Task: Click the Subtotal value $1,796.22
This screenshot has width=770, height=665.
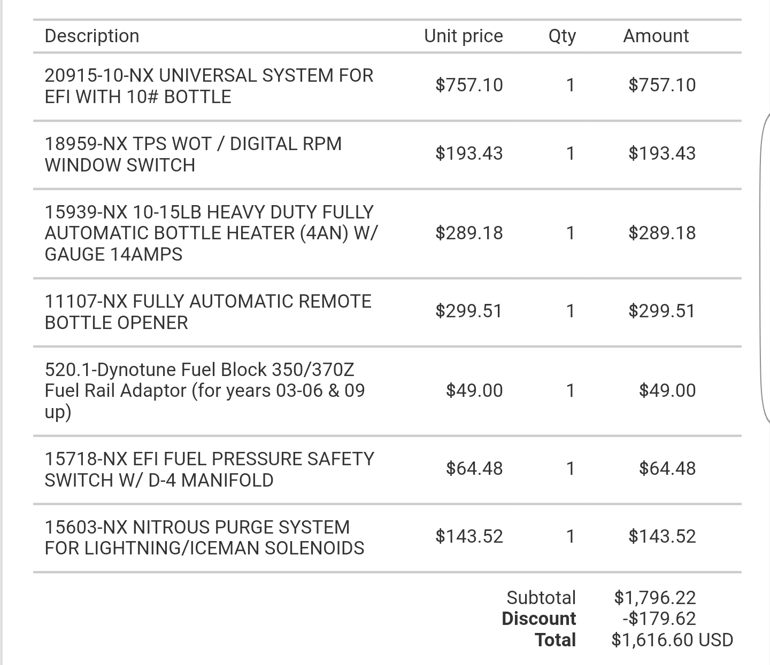Action: (655, 597)
